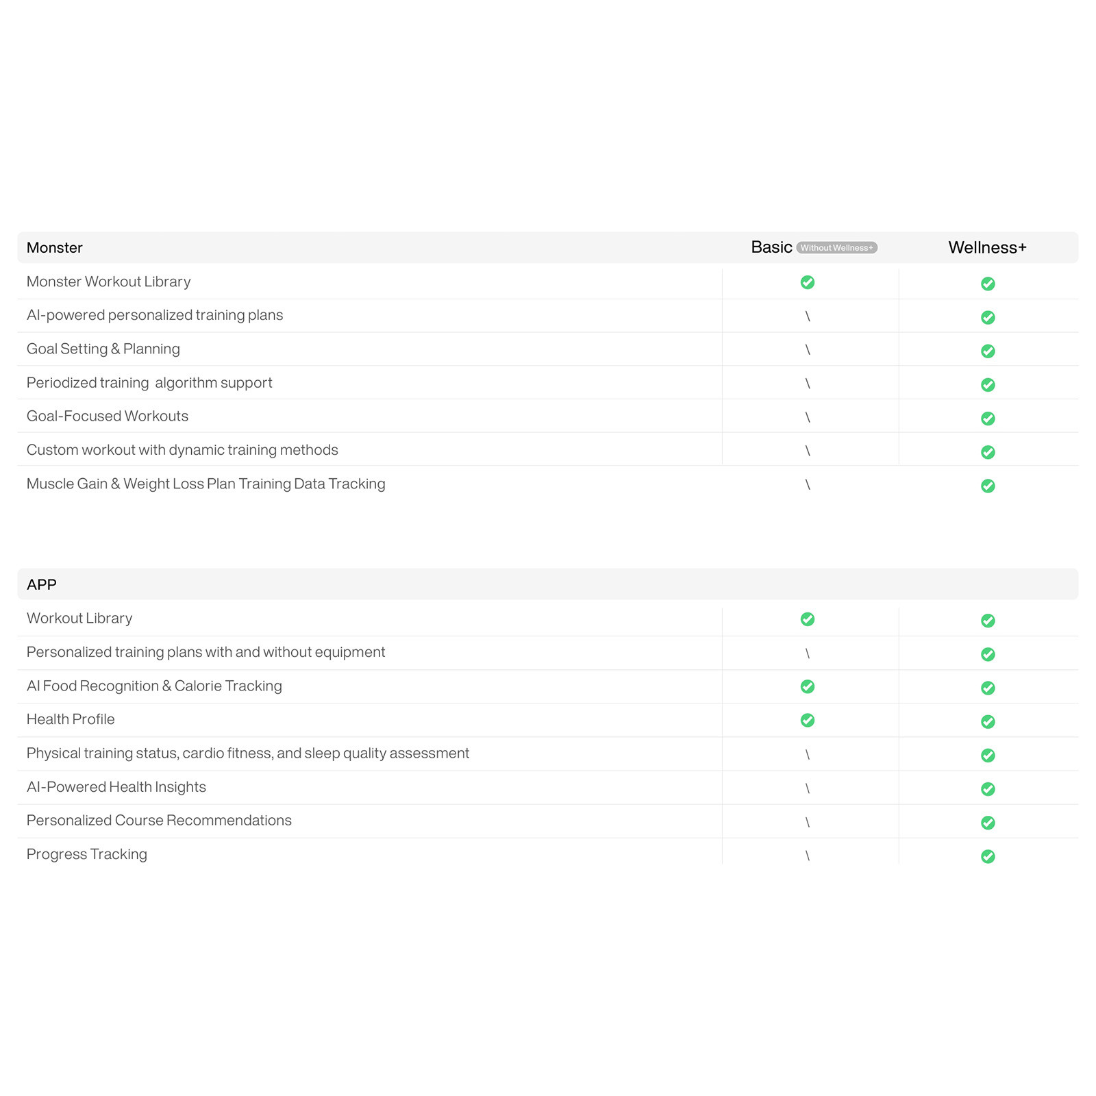
Task: Click Basic checkmark for APP Workout Library
Action: [x=808, y=619]
